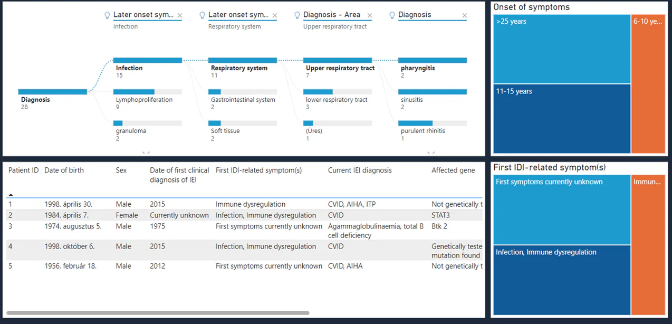Remove the Diagnosis - Area level
672x324 pixels.
click(x=370, y=15)
